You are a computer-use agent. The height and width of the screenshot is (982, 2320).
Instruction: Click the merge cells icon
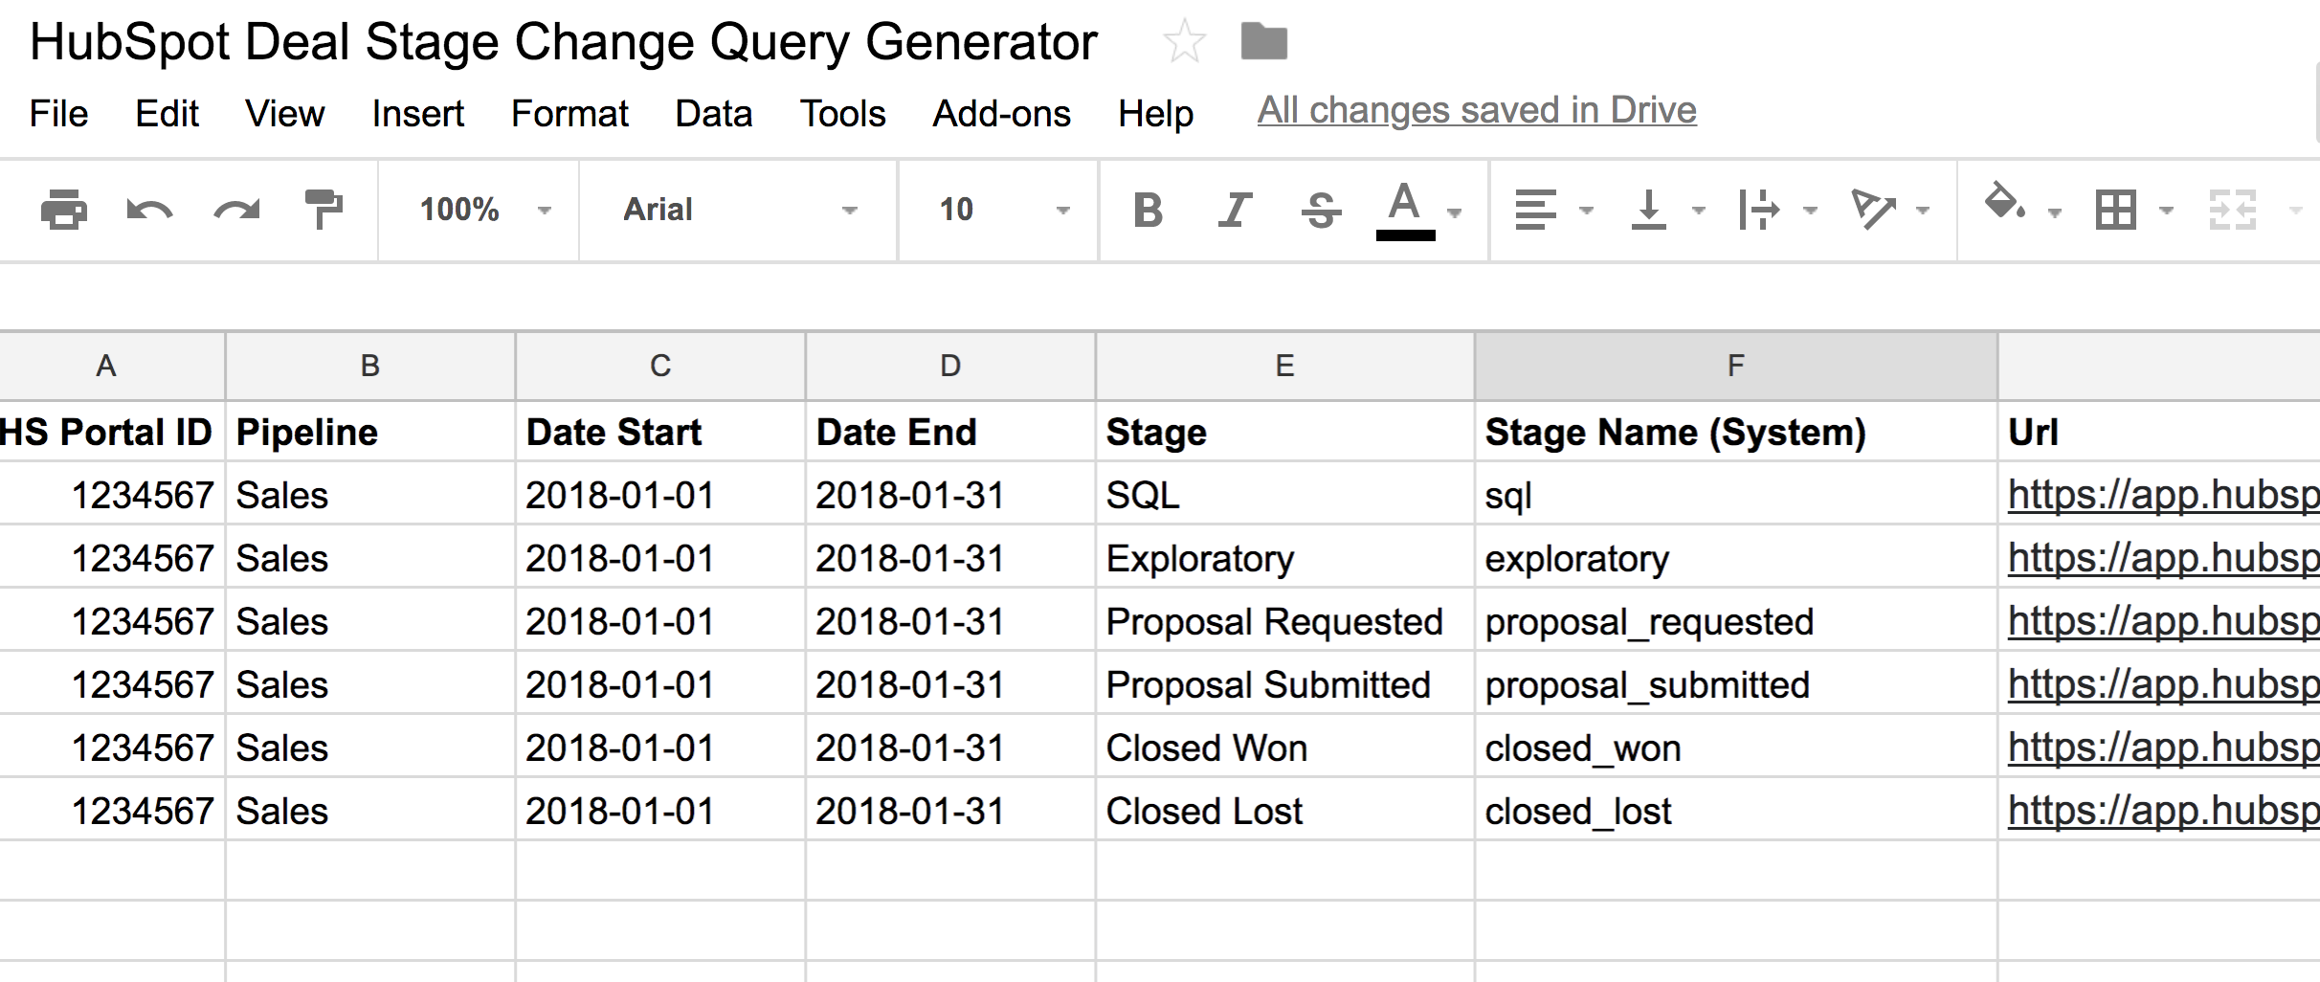(2233, 210)
